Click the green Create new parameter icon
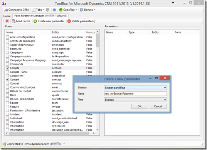This screenshot has height=150, width=207. [x=35, y=21]
